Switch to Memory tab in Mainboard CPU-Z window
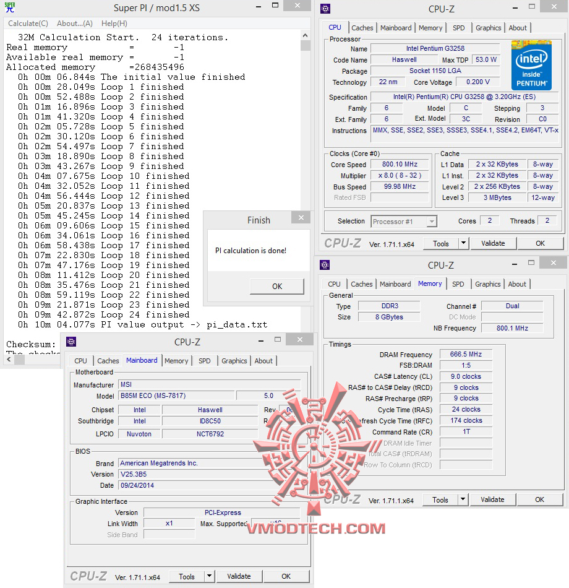The height and width of the screenshot is (588, 569). click(176, 361)
